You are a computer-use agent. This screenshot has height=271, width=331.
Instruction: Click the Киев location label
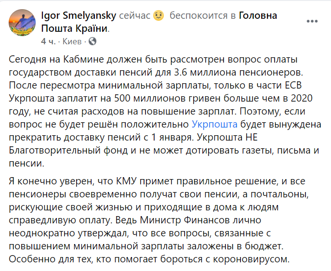click(72, 41)
